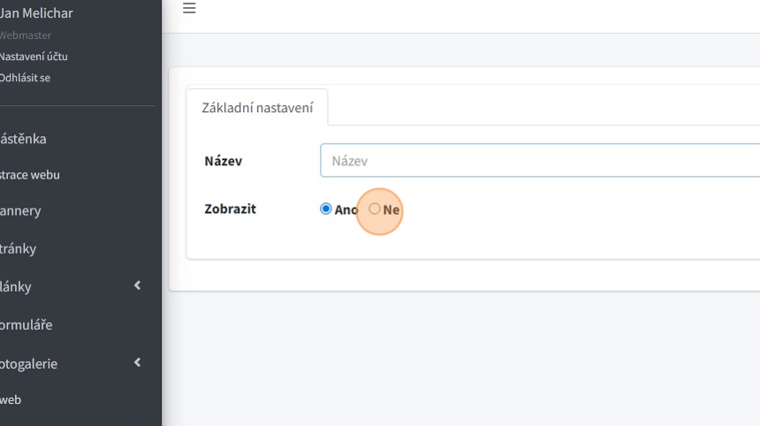Go to Administrace webu in sidebar
The width and height of the screenshot is (760, 426).
tap(30, 175)
